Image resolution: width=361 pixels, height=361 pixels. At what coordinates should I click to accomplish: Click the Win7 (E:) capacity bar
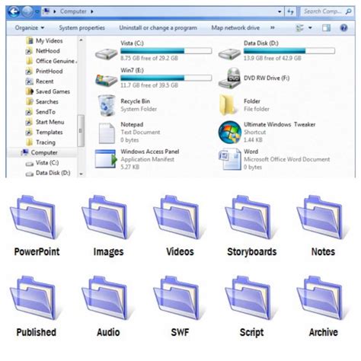(166, 78)
